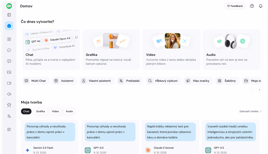Open the Prekladač shortcut
The image size is (268, 154).
[130, 81]
